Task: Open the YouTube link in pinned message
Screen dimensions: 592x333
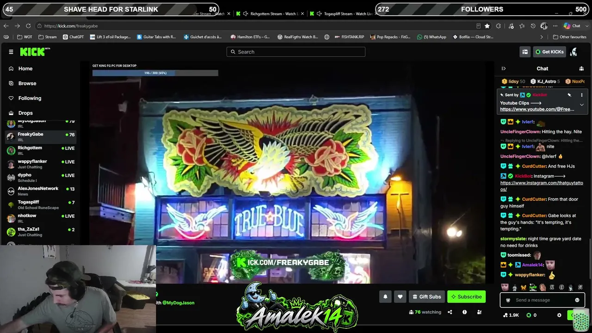Action: [x=537, y=109]
